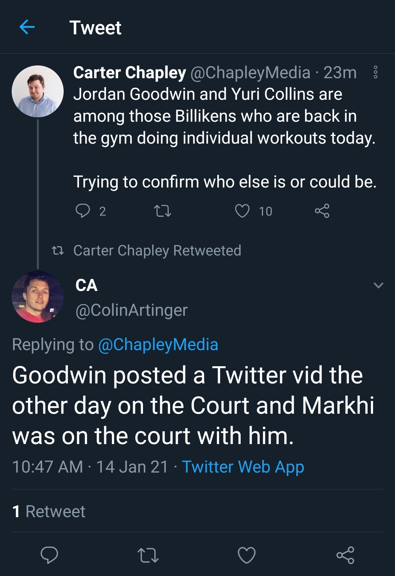
Task: Reply to CA's tweet using the bottom comment icon
Action: pos(49,555)
